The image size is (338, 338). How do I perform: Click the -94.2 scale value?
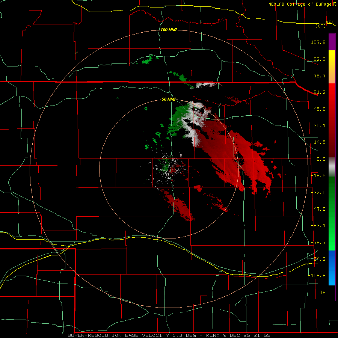pos(318,259)
